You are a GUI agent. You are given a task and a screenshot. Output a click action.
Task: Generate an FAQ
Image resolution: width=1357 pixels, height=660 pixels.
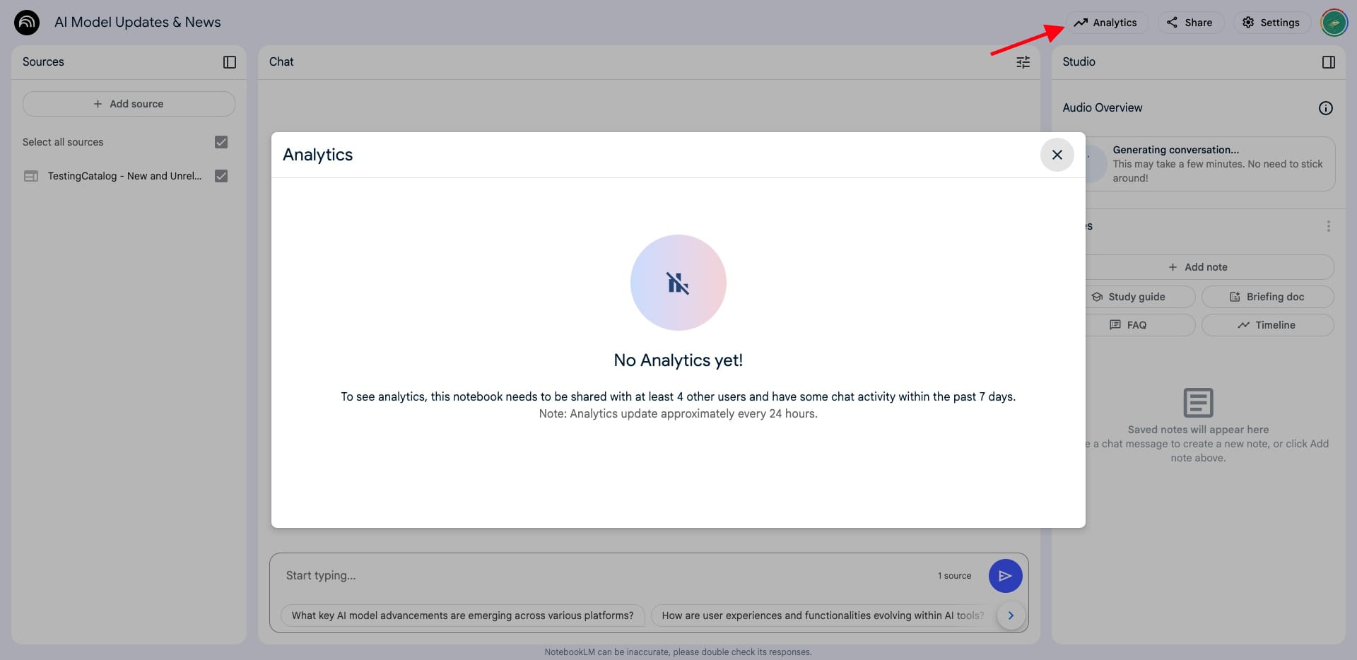point(1140,325)
